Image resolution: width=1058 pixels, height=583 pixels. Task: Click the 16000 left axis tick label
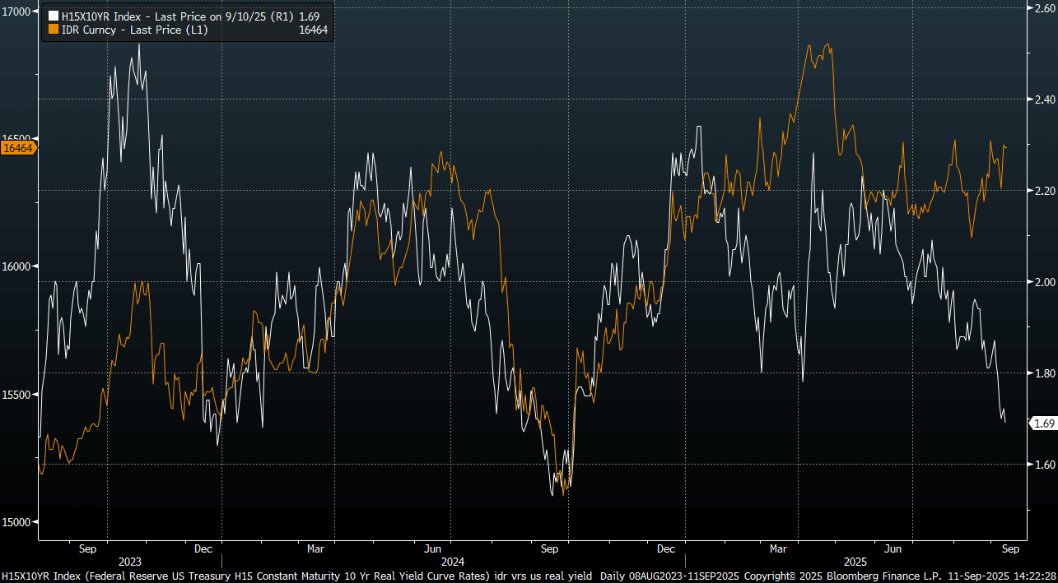coord(16,266)
